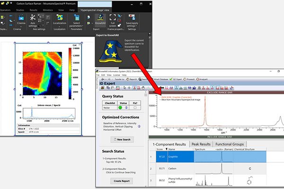Select the crosshair plus tool in ID Expert toolbar
Screen dimensions: 284x189
pyautogui.click(x=129, y=88)
